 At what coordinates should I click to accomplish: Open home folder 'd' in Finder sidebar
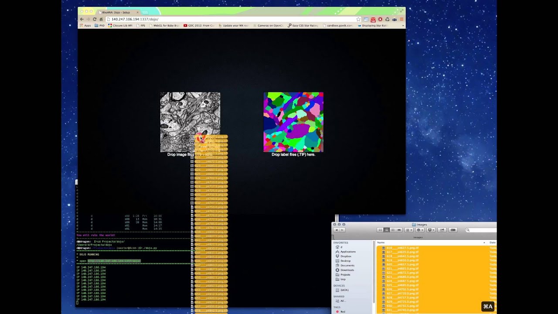pyautogui.click(x=341, y=247)
